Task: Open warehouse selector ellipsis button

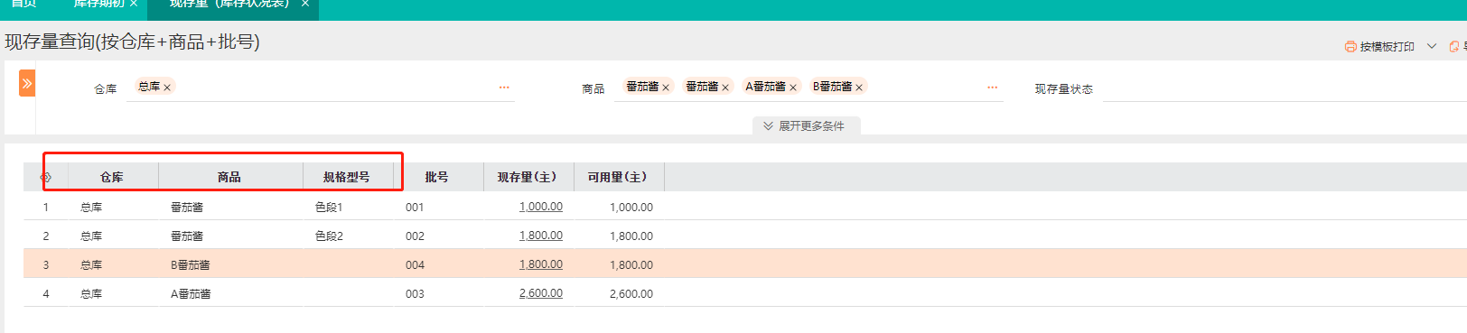Action: pos(504,88)
